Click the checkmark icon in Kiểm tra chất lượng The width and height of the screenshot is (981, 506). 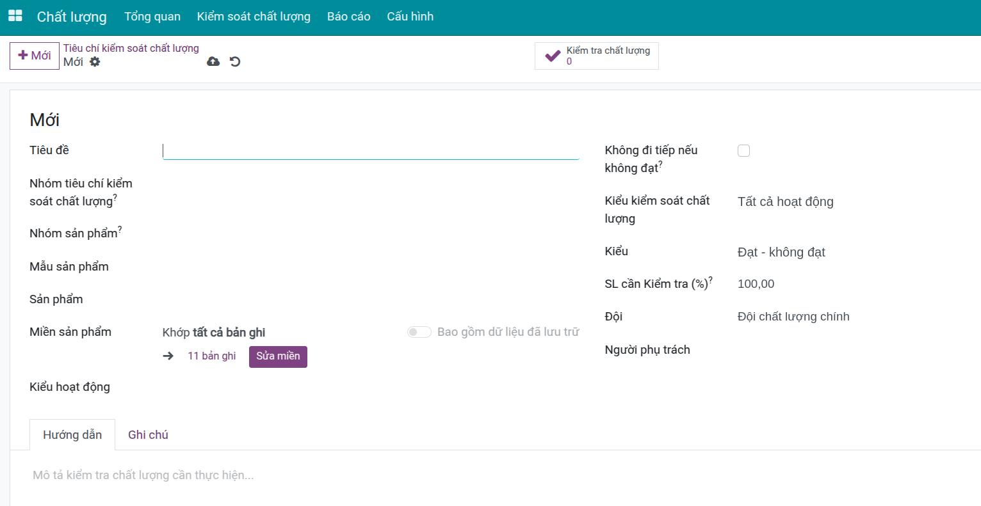(552, 56)
